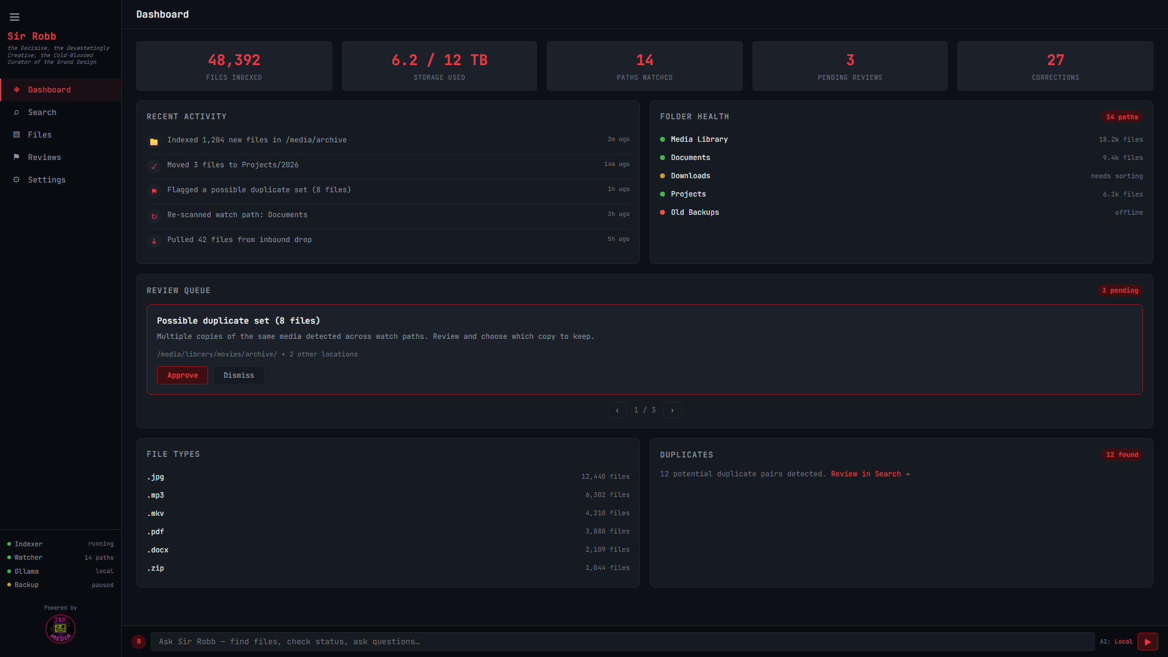Click the red flag icon for duplicate set
1168x657 pixels.
tap(154, 191)
